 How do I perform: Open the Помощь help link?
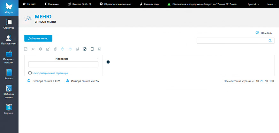pyautogui.click(x=266, y=33)
